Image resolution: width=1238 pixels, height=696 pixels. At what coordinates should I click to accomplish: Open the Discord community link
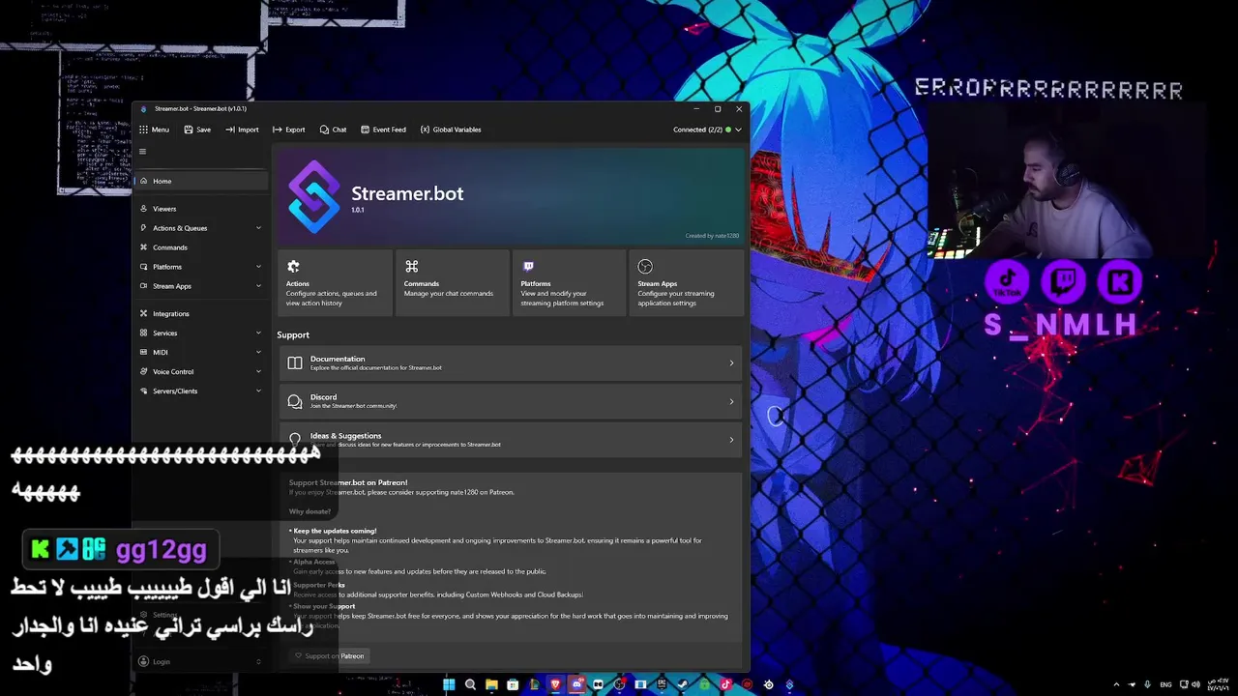pyautogui.click(x=511, y=401)
